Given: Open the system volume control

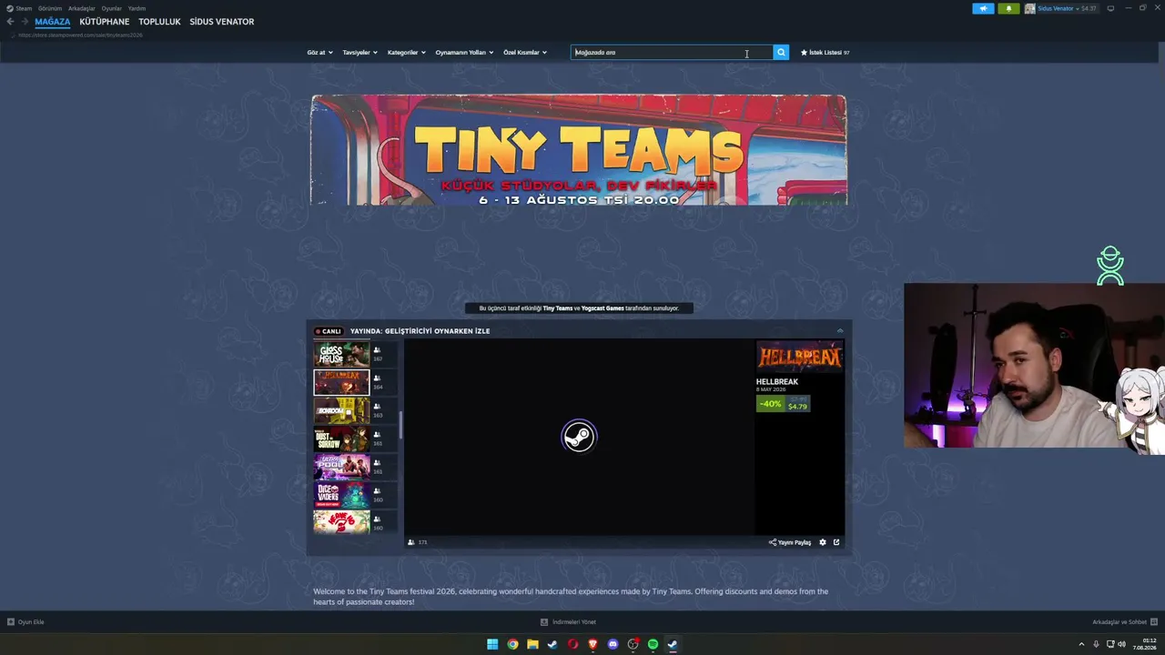Looking at the screenshot, I should [x=1121, y=644].
